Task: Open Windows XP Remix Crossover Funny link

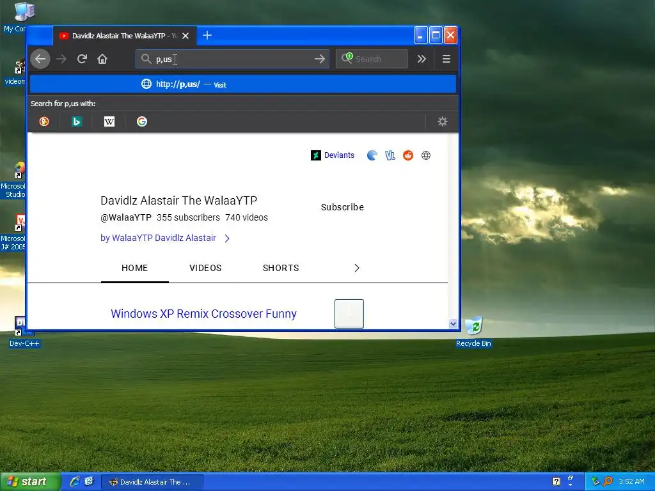Action: (203, 313)
